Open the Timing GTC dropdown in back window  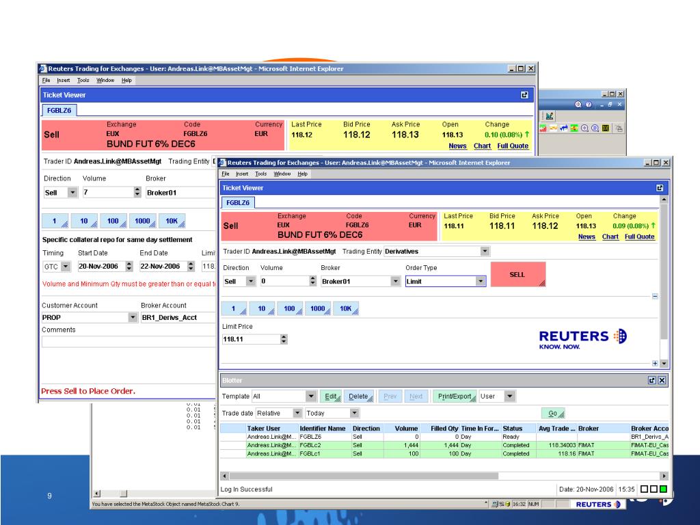(66, 267)
